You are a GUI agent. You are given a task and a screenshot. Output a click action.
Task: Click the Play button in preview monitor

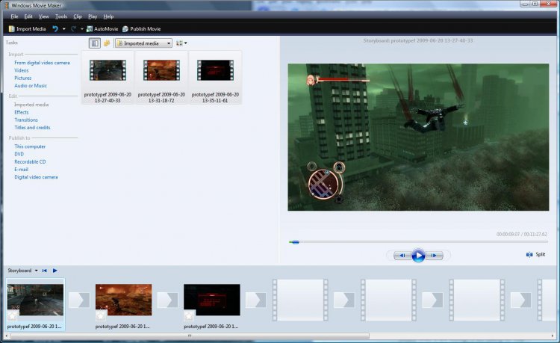click(418, 256)
